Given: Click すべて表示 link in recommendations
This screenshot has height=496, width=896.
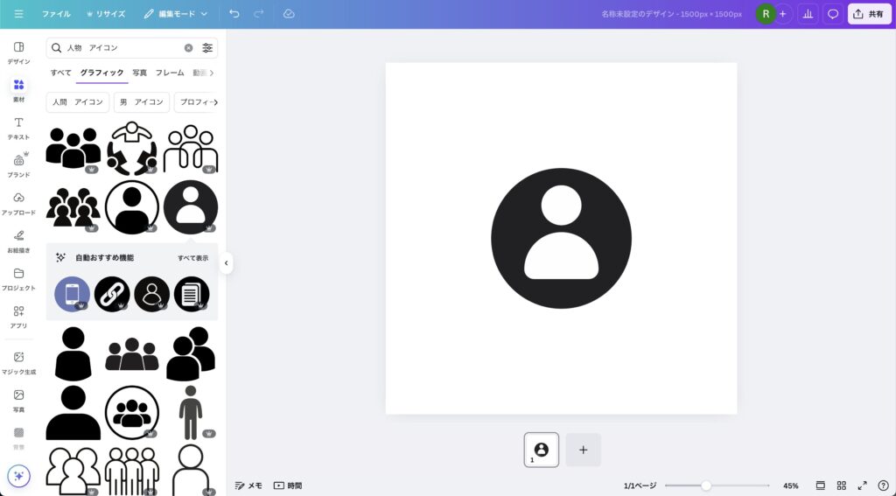Looking at the screenshot, I should [x=192, y=258].
